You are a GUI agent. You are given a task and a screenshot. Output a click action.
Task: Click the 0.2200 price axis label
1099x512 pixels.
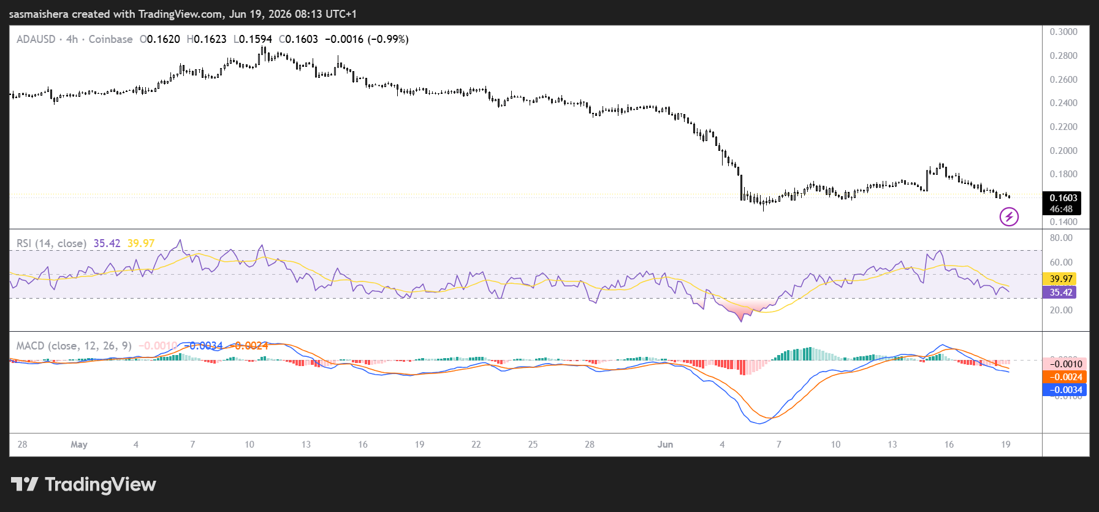pyautogui.click(x=1063, y=127)
